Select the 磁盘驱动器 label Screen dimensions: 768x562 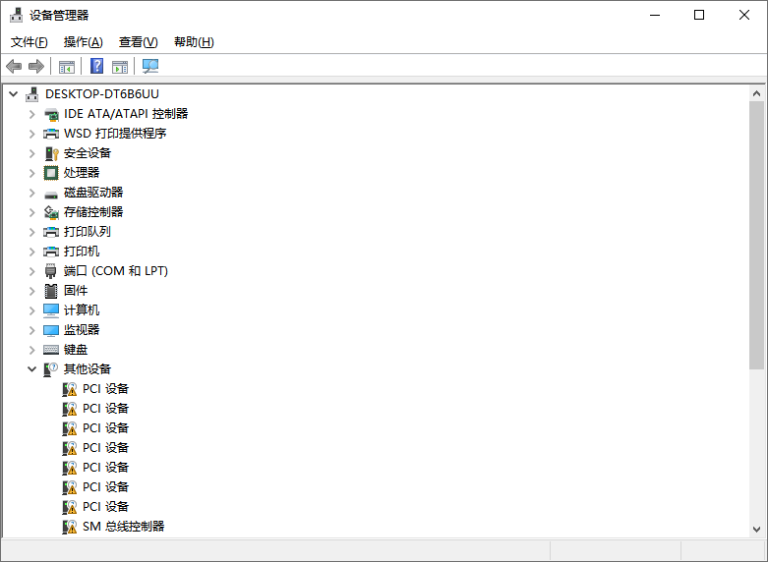(93, 193)
